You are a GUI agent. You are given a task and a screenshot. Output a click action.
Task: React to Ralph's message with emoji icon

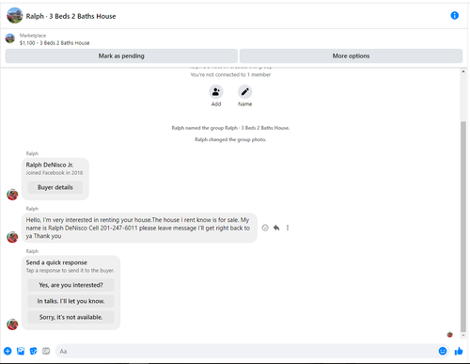[265, 228]
